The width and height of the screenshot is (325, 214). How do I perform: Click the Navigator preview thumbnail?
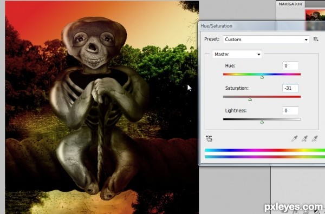(315, 15)
